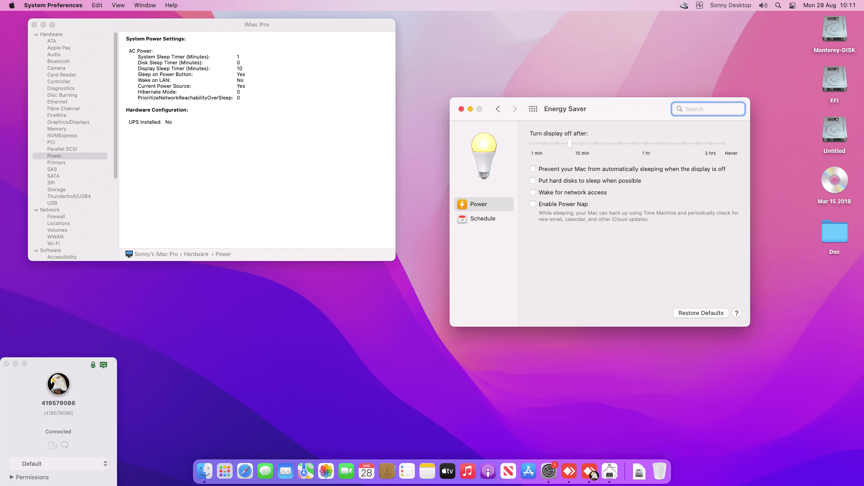Select the Schedule pane icon
The image size is (864, 486).
[462, 219]
